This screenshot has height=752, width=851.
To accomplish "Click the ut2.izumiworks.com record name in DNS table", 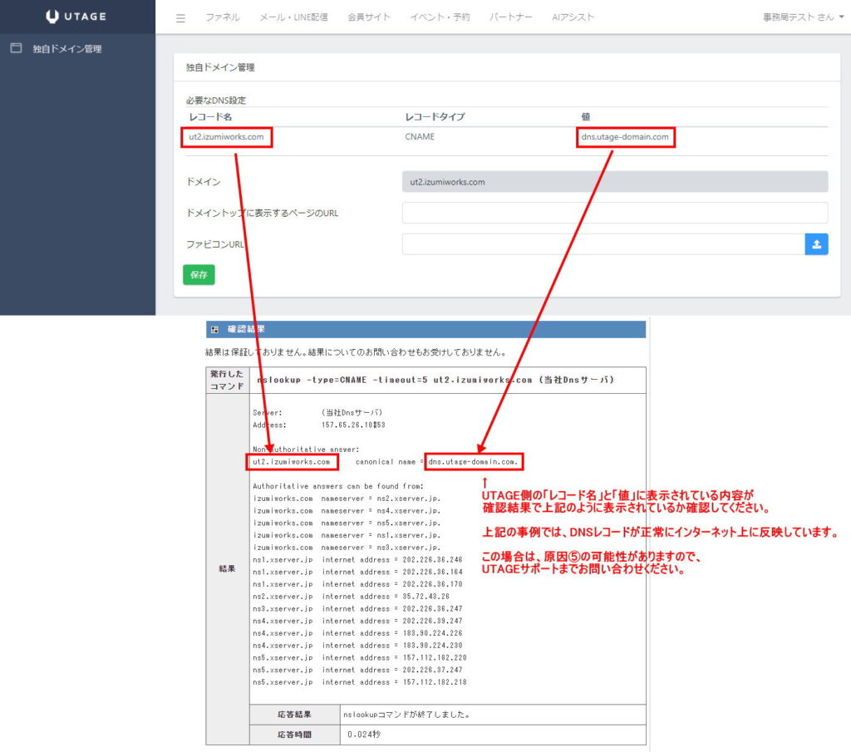I will tap(227, 137).
